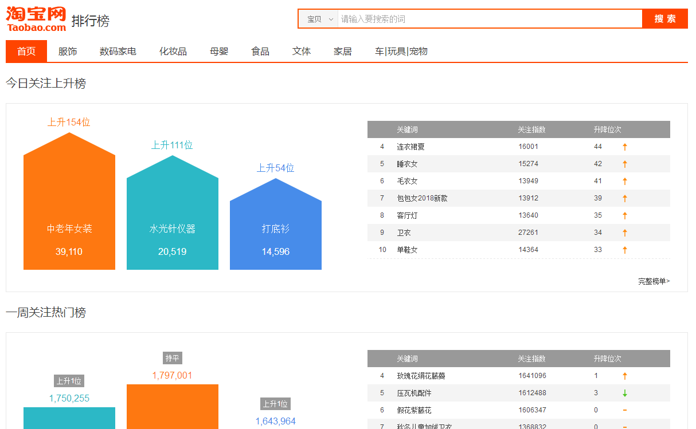Switch to the 服饰 tab
This screenshot has height=429, width=696.
click(68, 51)
